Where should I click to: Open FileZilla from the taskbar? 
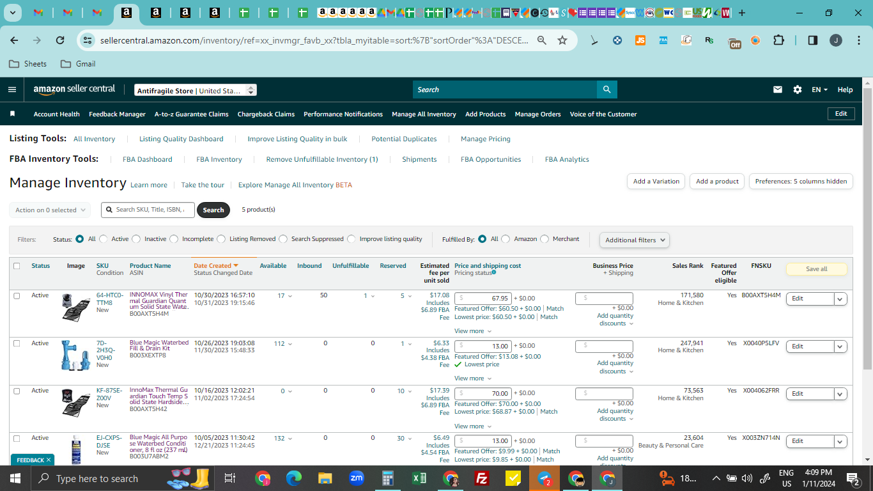(483, 478)
